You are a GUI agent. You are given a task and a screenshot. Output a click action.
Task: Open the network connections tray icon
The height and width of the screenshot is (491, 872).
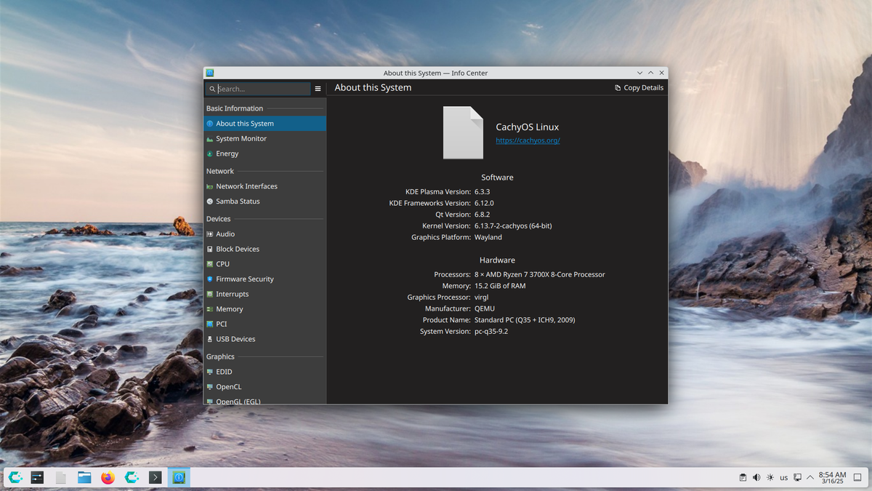(797, 478)
